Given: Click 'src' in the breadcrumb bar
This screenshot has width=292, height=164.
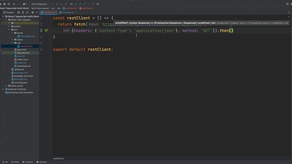Looking at the screenshot, I should coord(53,8).
